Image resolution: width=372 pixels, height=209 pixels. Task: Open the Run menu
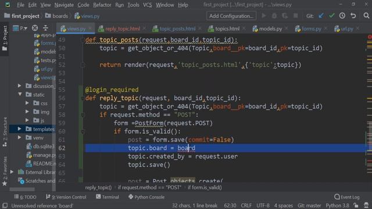coord(119,5)
